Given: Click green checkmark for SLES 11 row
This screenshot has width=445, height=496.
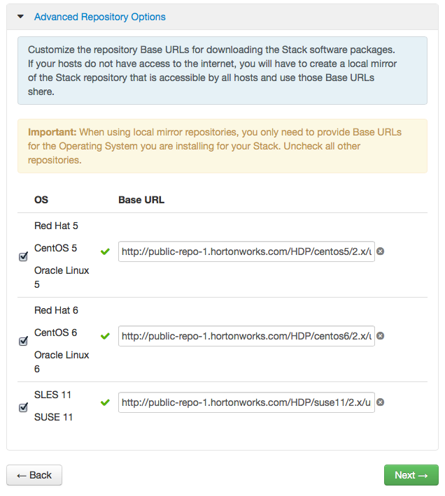Looking at the screenshot, I should pos(106,403).
